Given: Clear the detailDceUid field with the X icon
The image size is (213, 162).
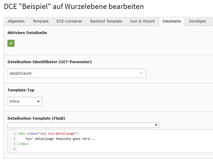Looking at the screenshot, I should (x=141, y=73).
